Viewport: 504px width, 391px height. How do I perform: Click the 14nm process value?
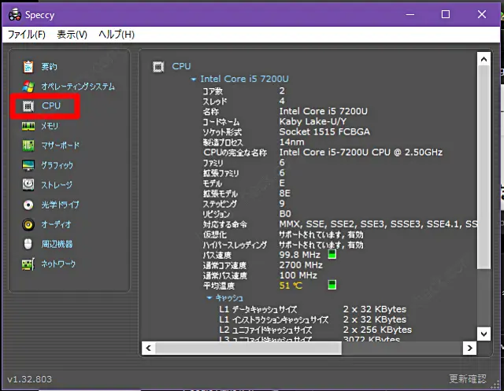291,142
